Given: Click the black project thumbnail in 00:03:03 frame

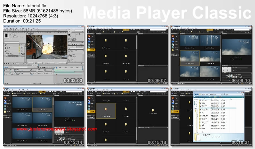Looking at the screenshot, I should [x=6, y=36].
